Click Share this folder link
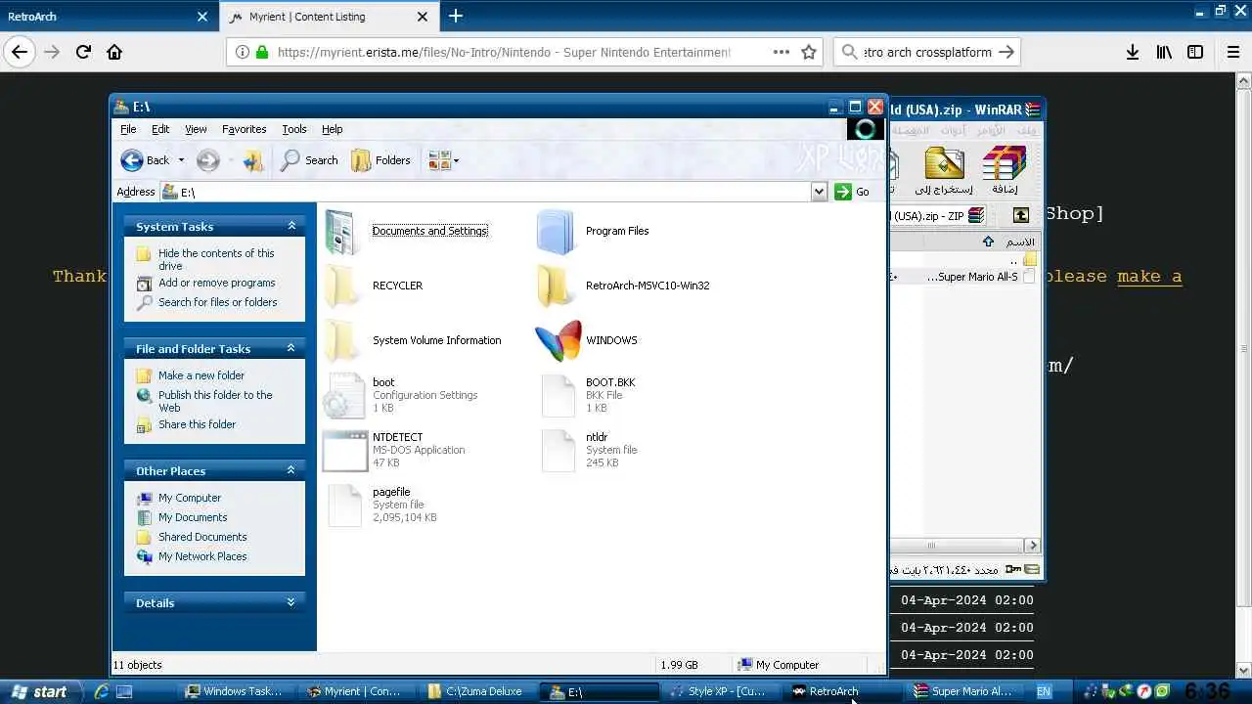 pos(198,424)
